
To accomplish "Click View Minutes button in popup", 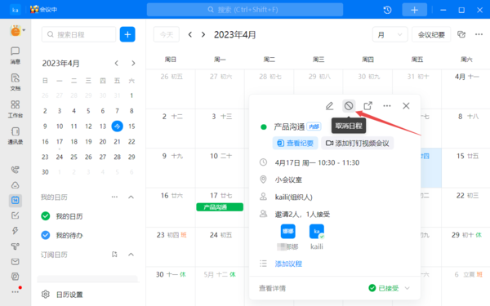I will 296,143.
